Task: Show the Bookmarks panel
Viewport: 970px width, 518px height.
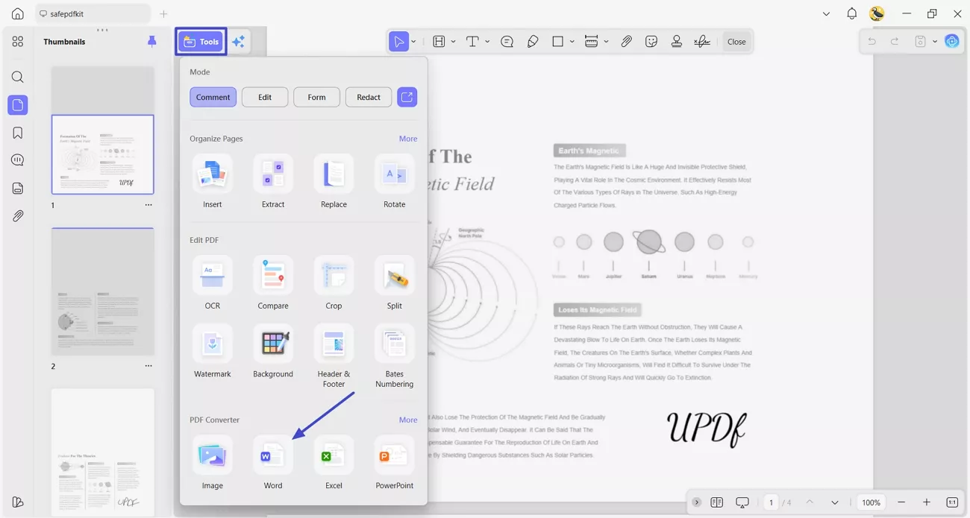Action: (x=17, y=132)
